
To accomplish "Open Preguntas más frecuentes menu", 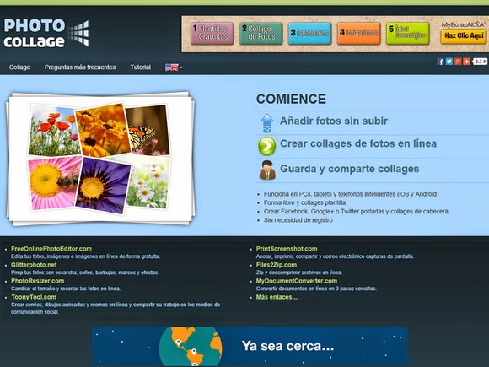I will pos(80,67).
